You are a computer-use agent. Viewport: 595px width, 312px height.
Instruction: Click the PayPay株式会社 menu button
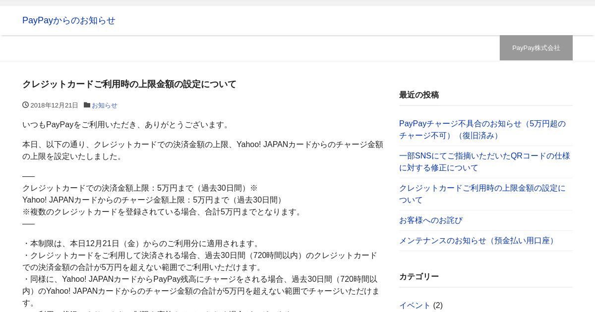pyautogui.click(x=536, y=48)
